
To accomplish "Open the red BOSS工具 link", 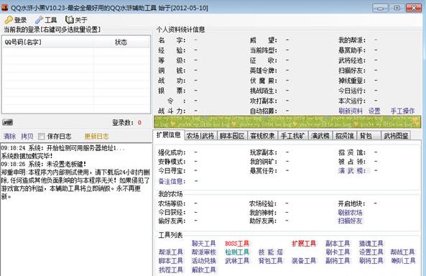I will (237, 243).
